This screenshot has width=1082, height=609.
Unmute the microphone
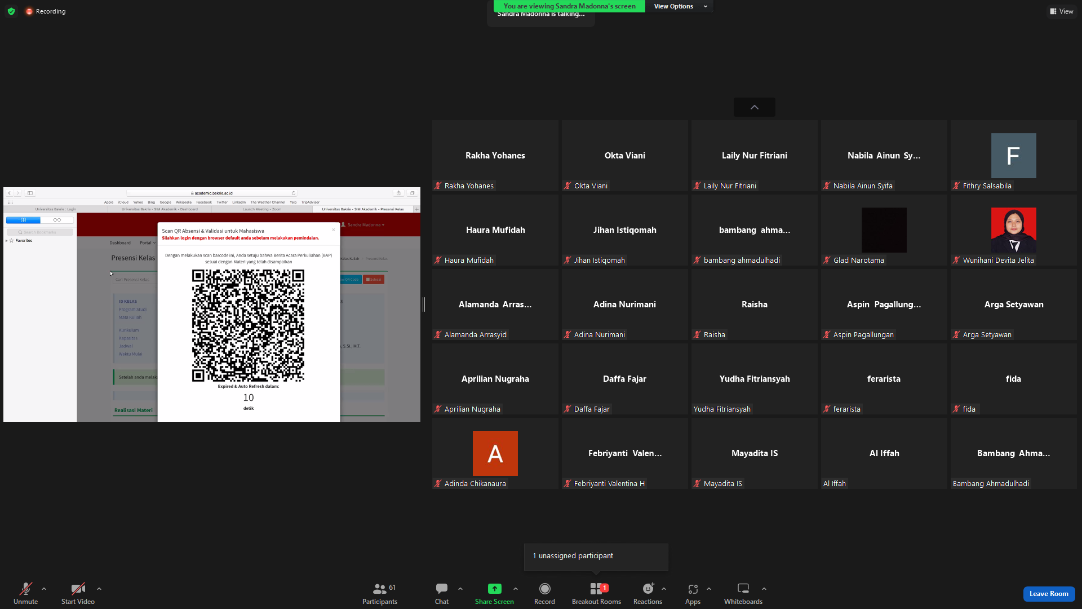pyautogui.click(x=26, y=593)
